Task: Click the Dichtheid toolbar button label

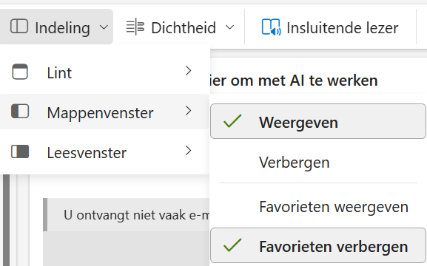Action: (184, 28)
